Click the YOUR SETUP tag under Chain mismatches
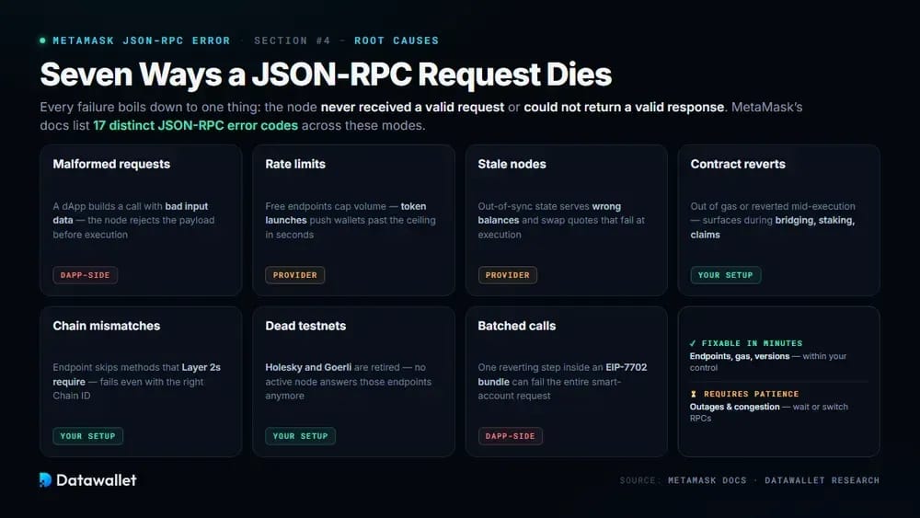Screen dimensions: 920x518 88,436
